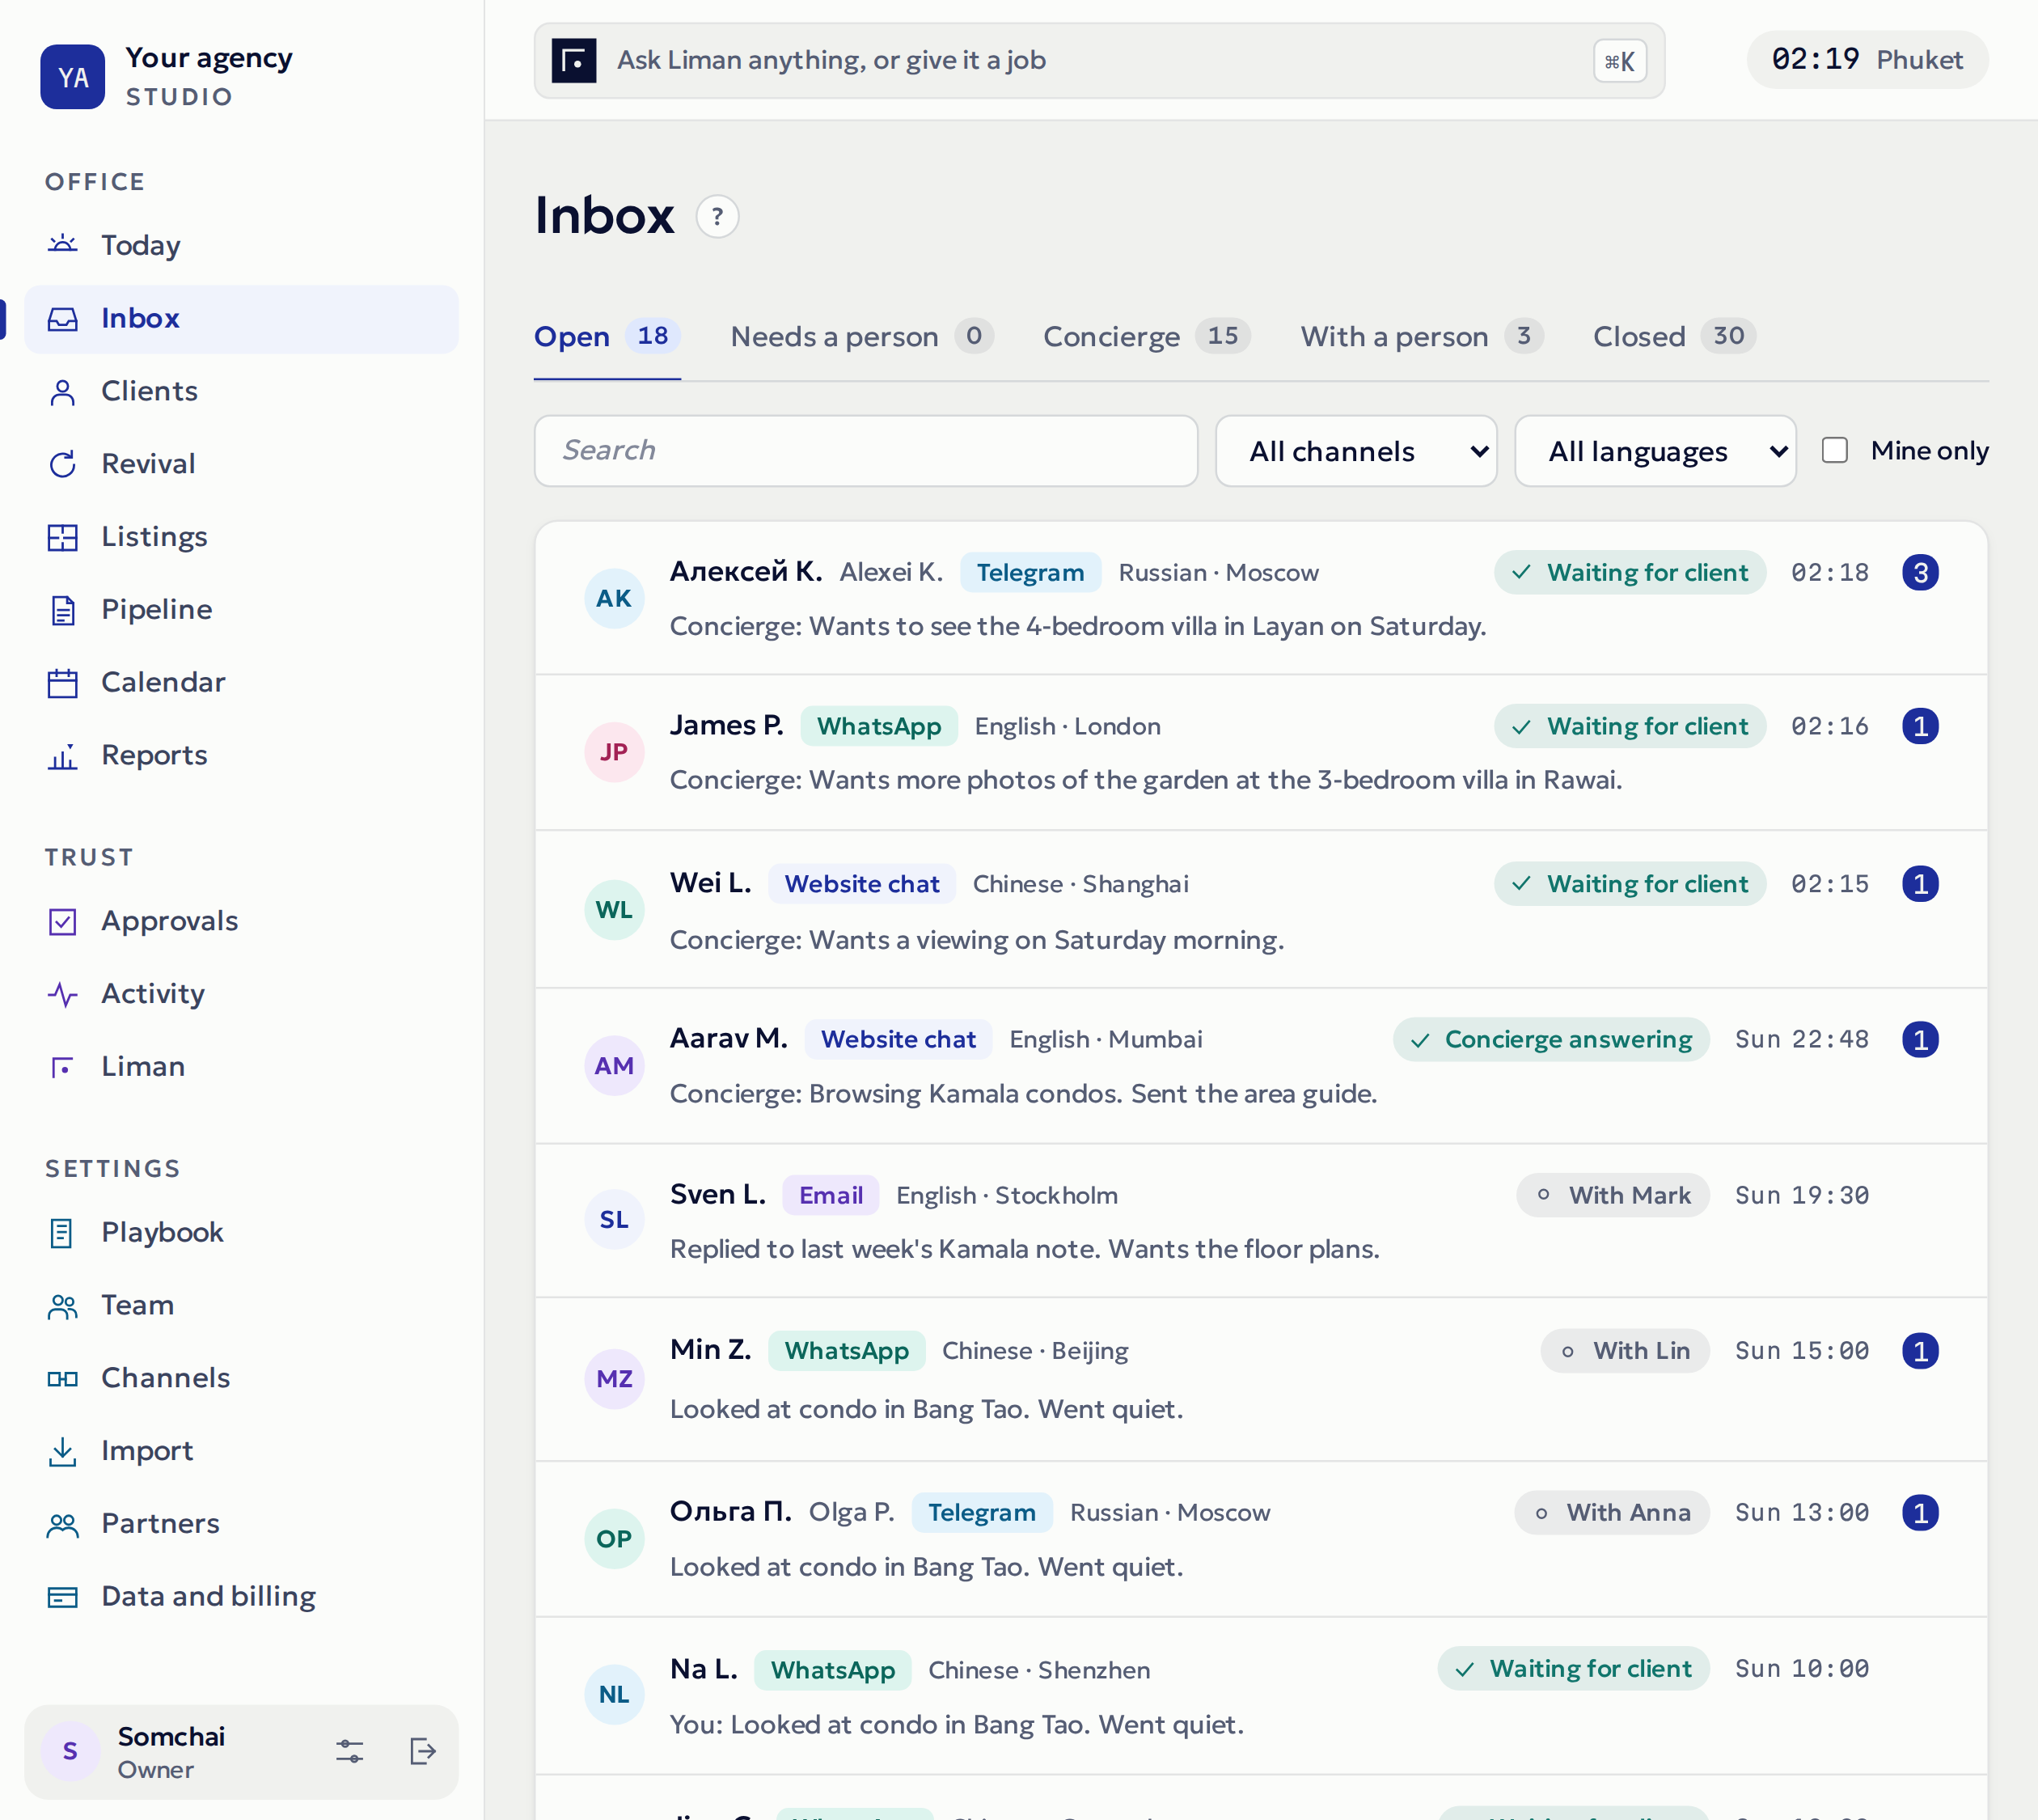Click the Revival refresh icon
2038x1820 pixels.
tap(62, 464)
